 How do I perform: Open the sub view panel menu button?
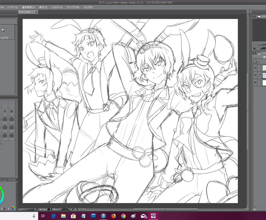254,16
